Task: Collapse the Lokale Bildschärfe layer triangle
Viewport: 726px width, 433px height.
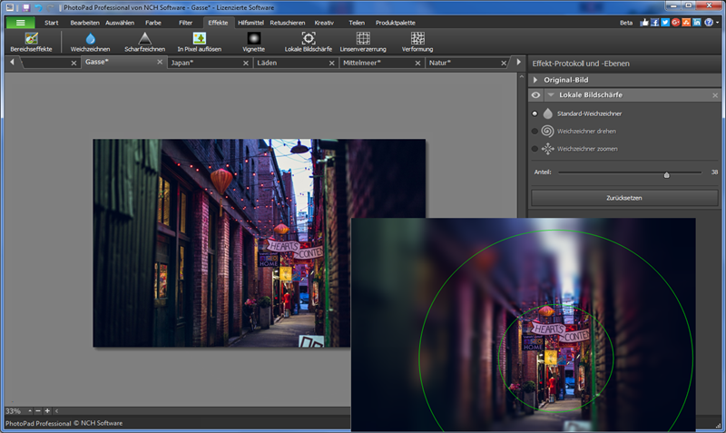Action: point(551,95)
